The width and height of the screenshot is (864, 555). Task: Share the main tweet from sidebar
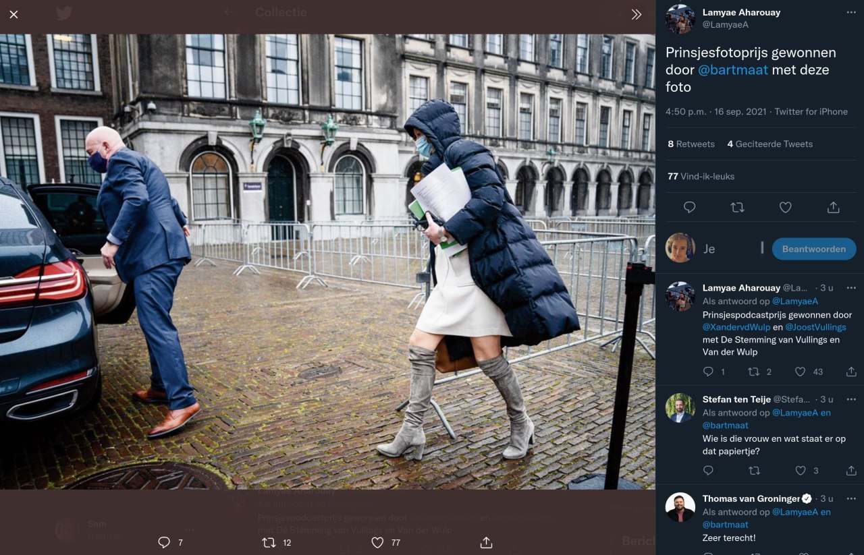[x=833, y=208]
